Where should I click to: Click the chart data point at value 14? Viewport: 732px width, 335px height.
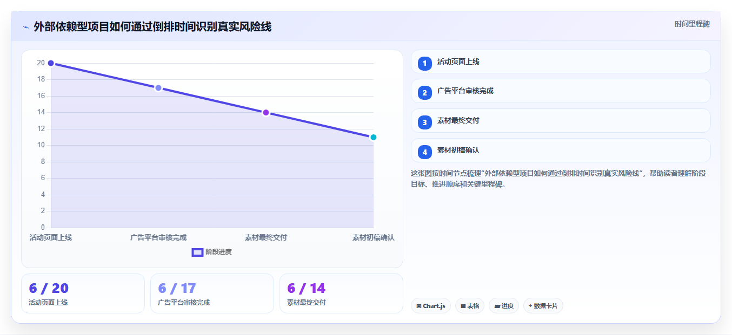coord(266,112)
